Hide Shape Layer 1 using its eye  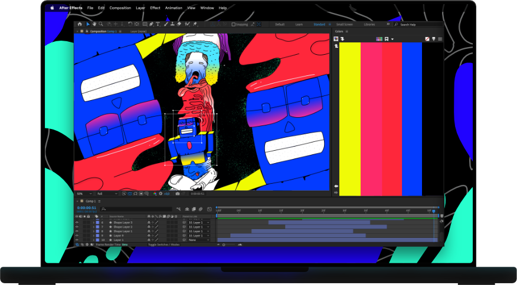tap(77, 231)
